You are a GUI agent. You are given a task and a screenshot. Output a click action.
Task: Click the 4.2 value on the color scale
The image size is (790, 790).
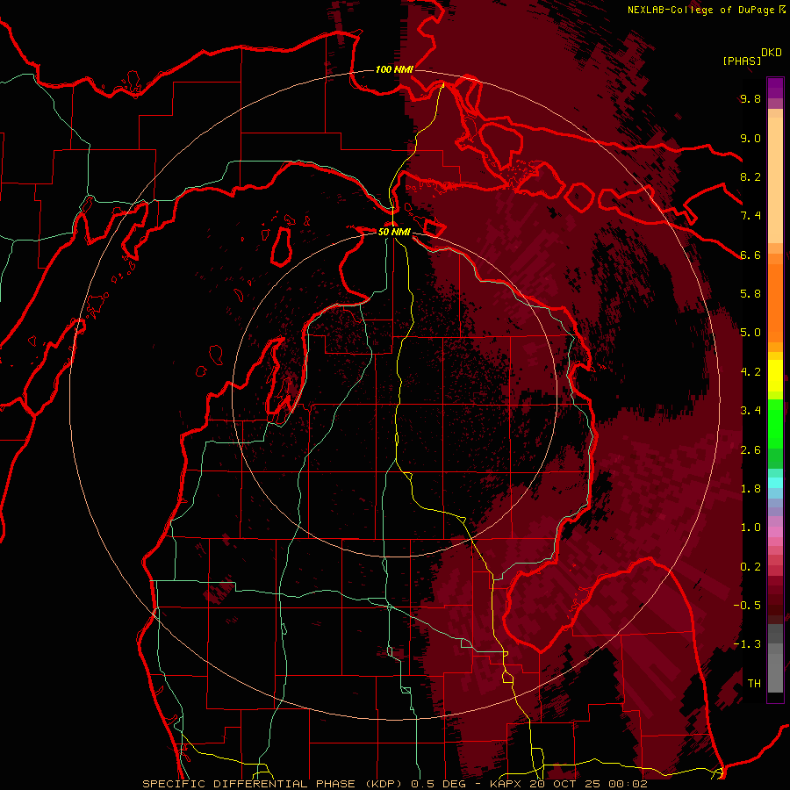[x=750, y=372]
